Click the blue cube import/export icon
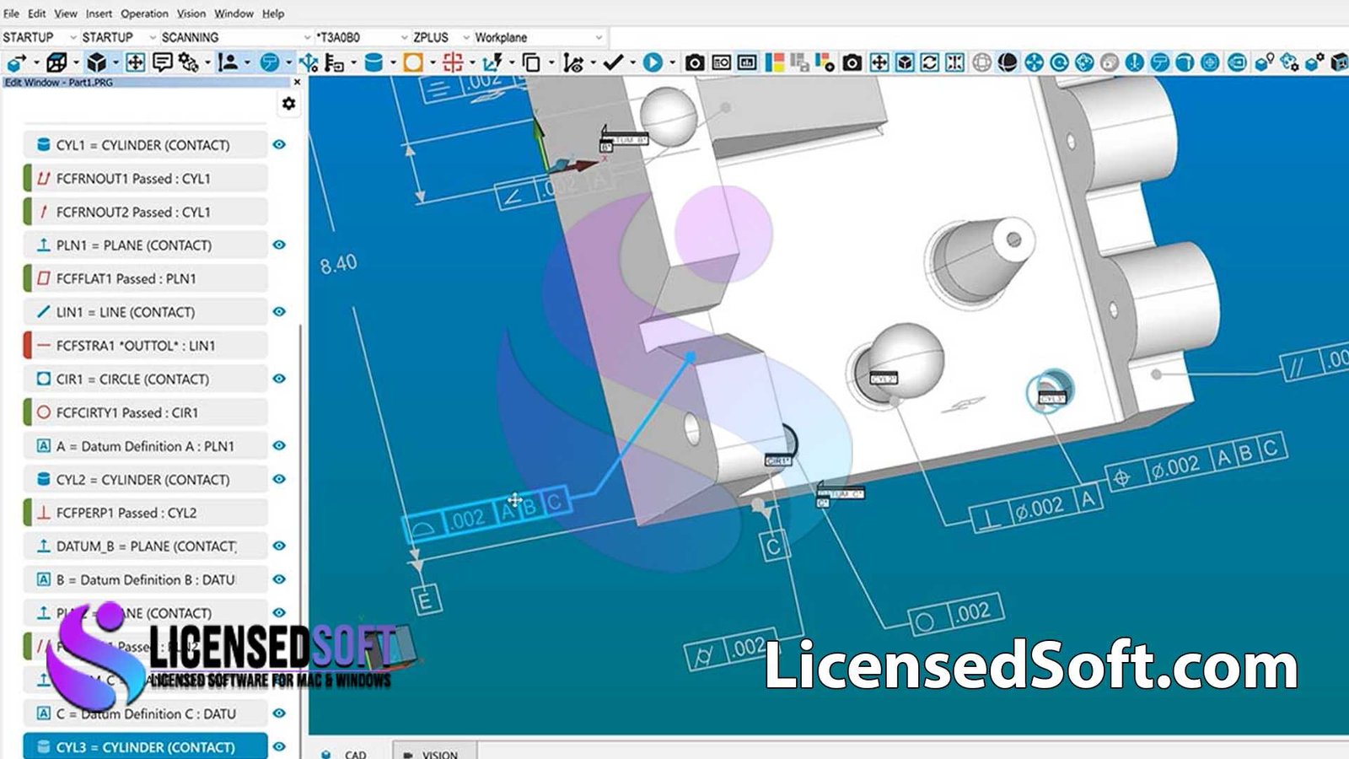 click(x=16, y=62)
